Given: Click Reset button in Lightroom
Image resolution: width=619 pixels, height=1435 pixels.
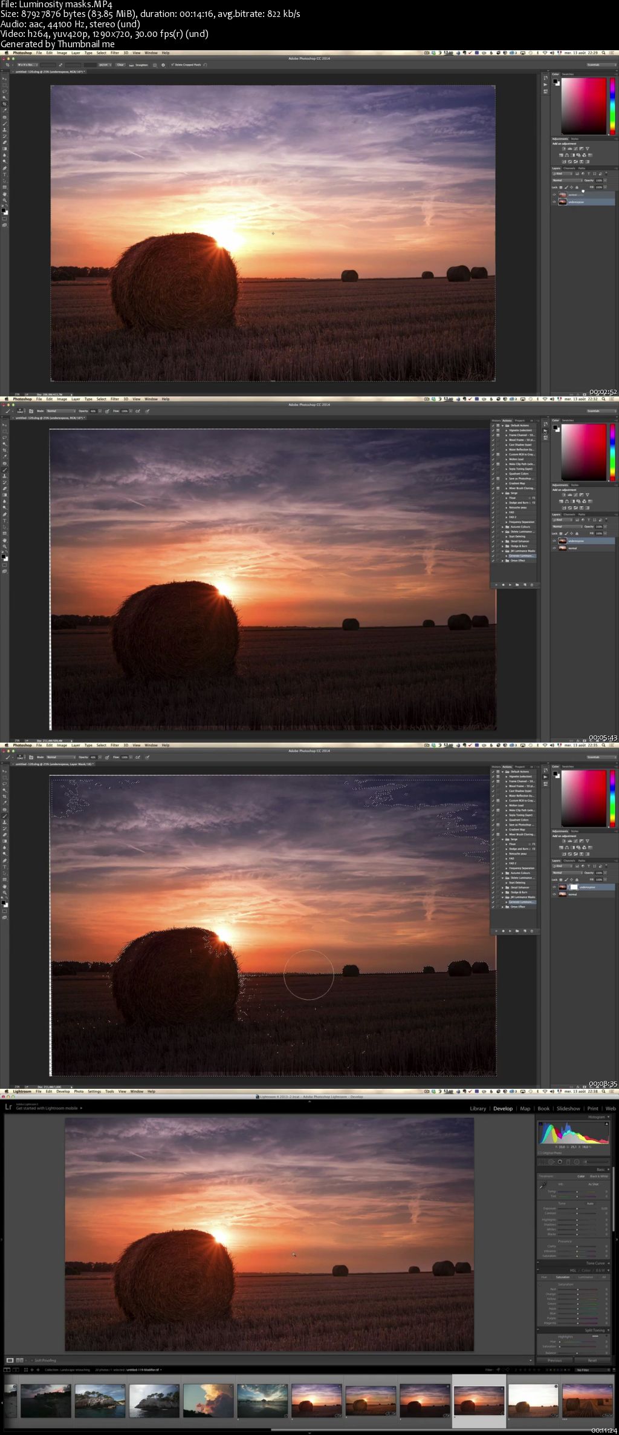Looking at the screenshot, I should click(x=592, y=1360).
